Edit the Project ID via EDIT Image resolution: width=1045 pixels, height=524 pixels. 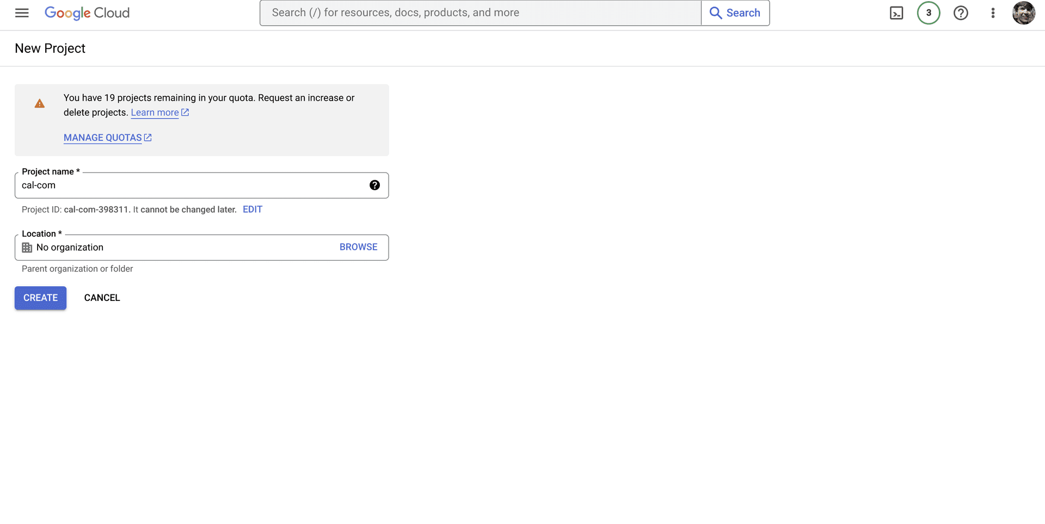click(253, 209)
